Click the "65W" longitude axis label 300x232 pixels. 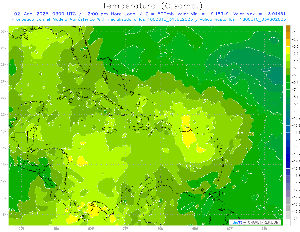(195, 229)
